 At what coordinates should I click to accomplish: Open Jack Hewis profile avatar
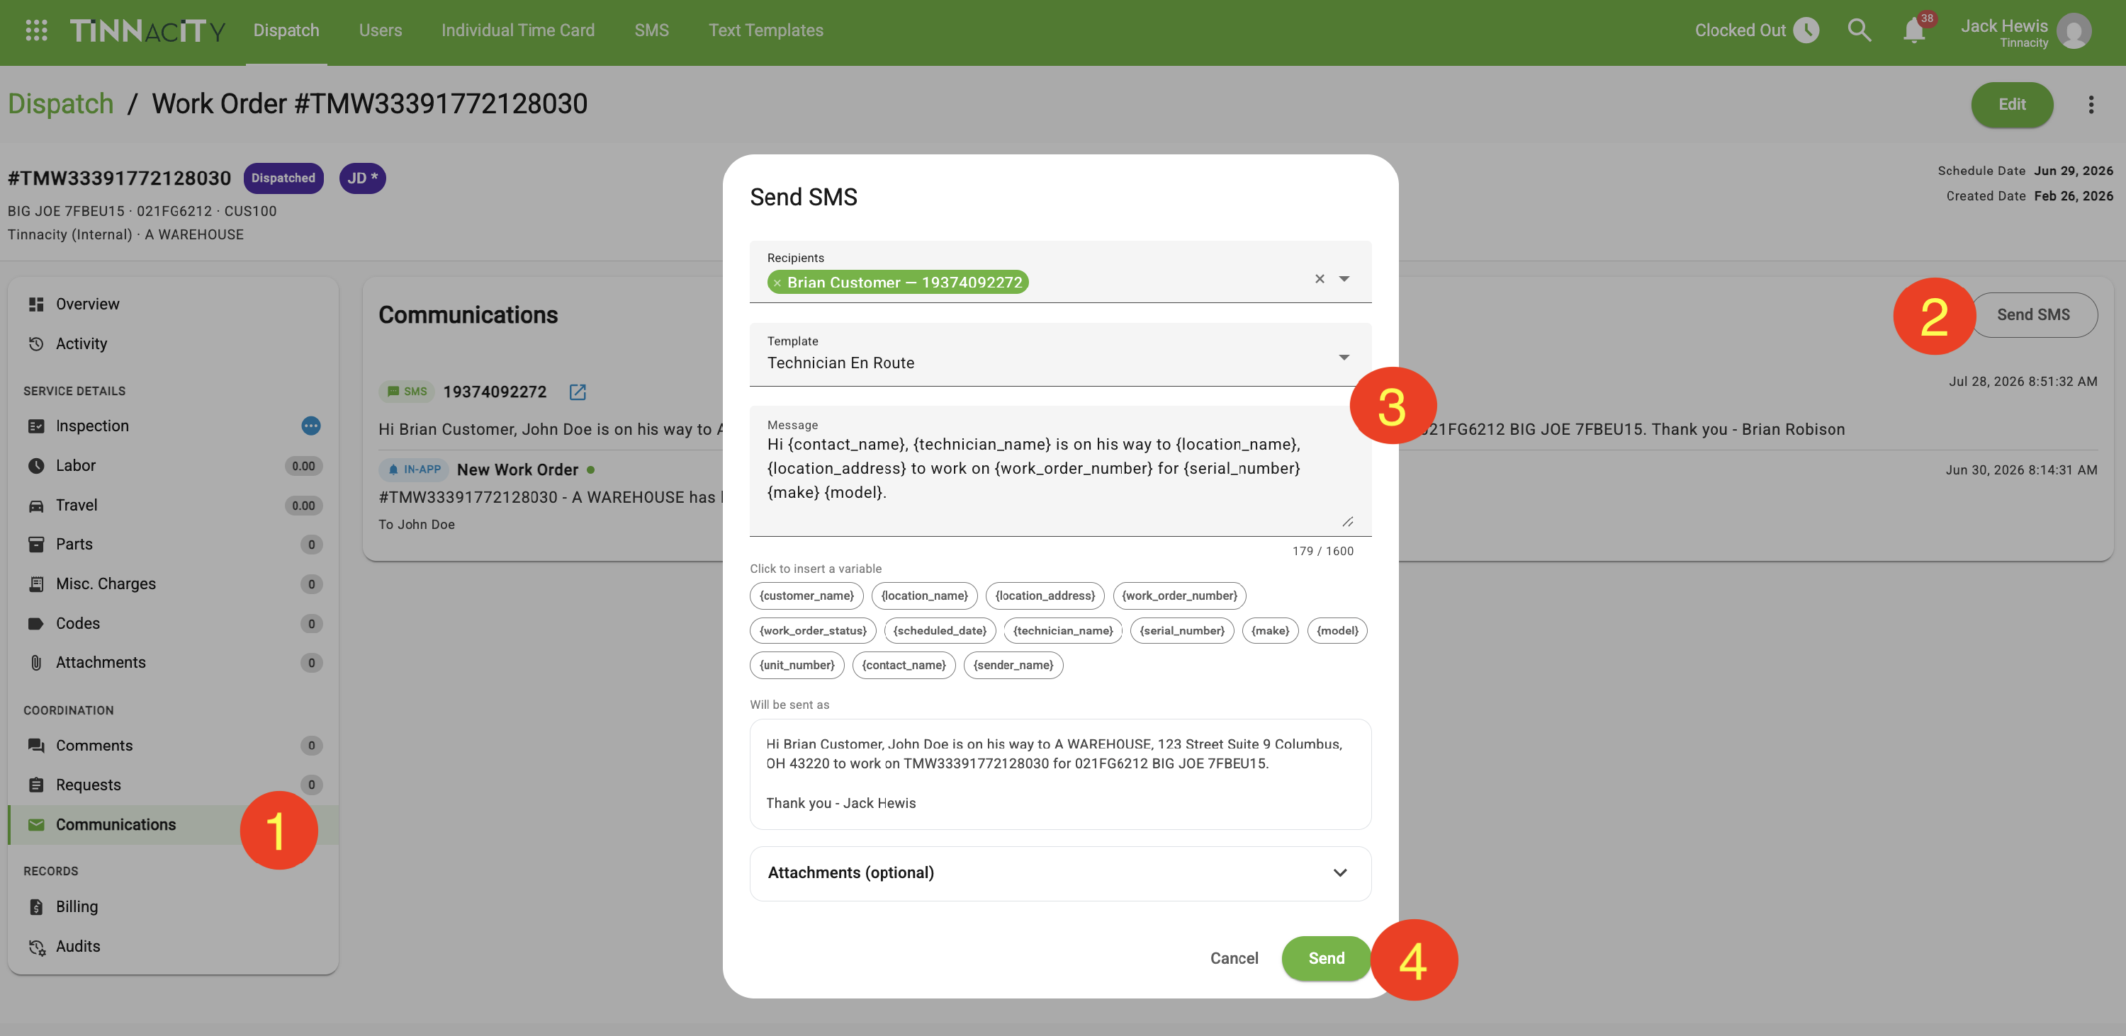(x=2073, y=31)
